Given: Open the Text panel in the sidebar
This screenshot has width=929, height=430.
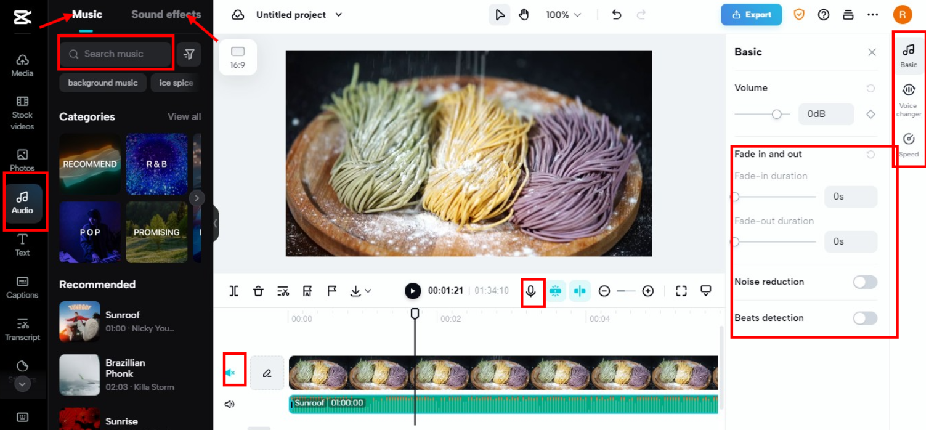Looking at the screenshot, I should tap(22, 245).
